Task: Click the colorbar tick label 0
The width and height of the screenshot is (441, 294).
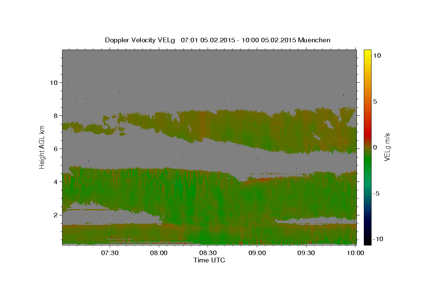Action: 375,147
